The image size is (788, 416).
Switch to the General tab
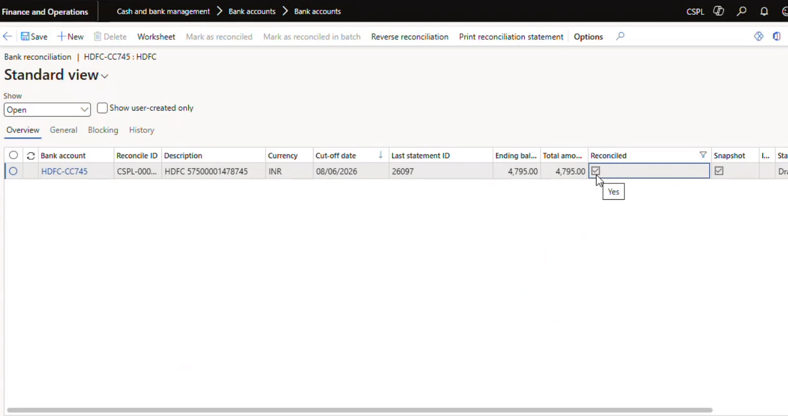pos(63,130)
